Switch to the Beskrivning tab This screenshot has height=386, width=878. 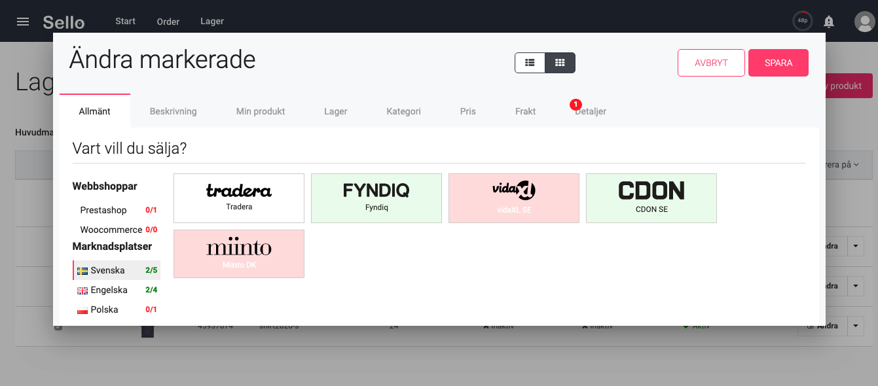pyautogui.click(x=174, y=111)
